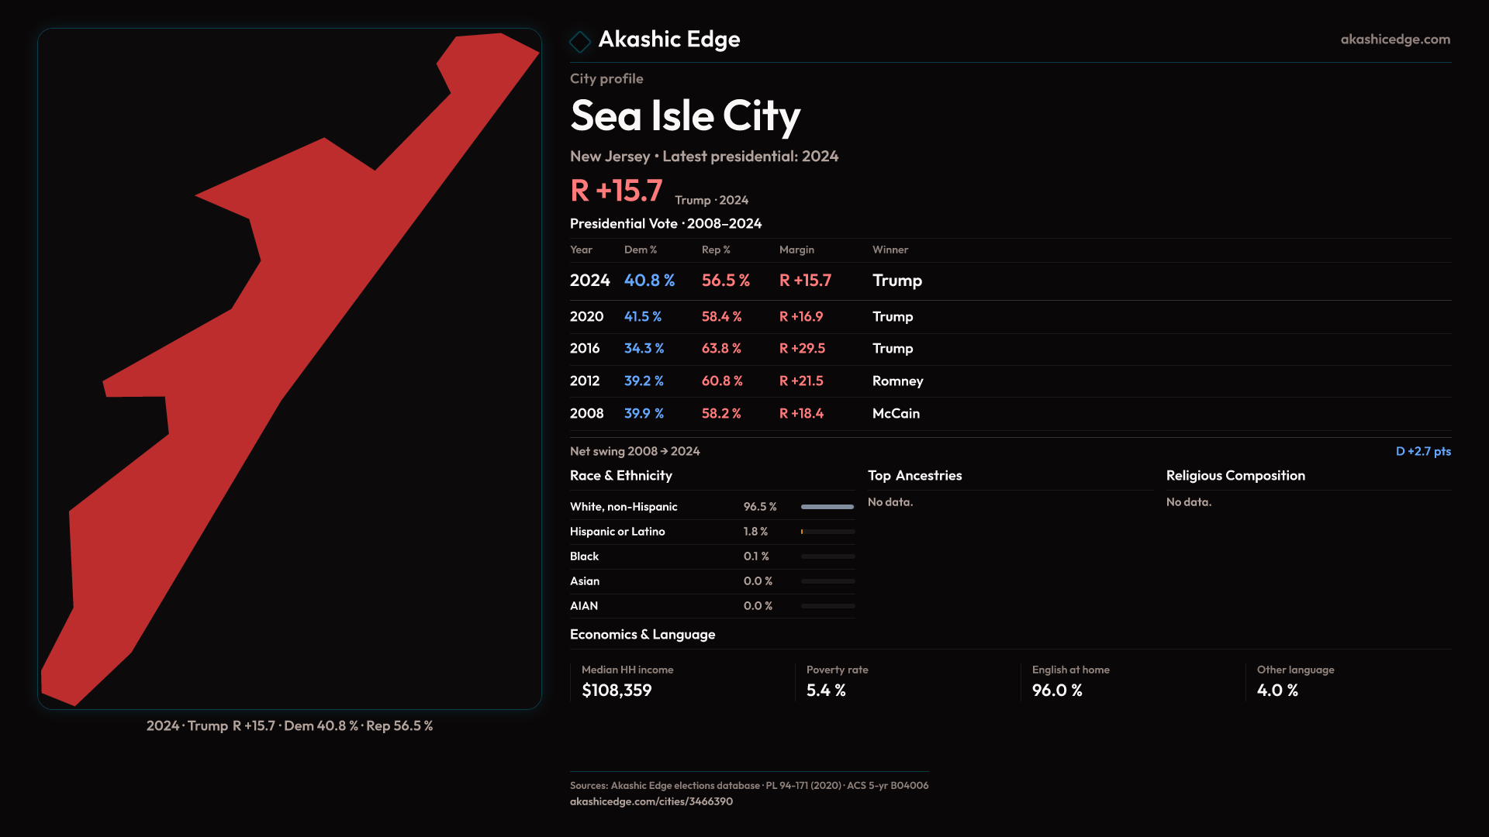Select the 2008 McCain result row
The height and width of the screenshot is (837, 1489).
(1010, 414)
